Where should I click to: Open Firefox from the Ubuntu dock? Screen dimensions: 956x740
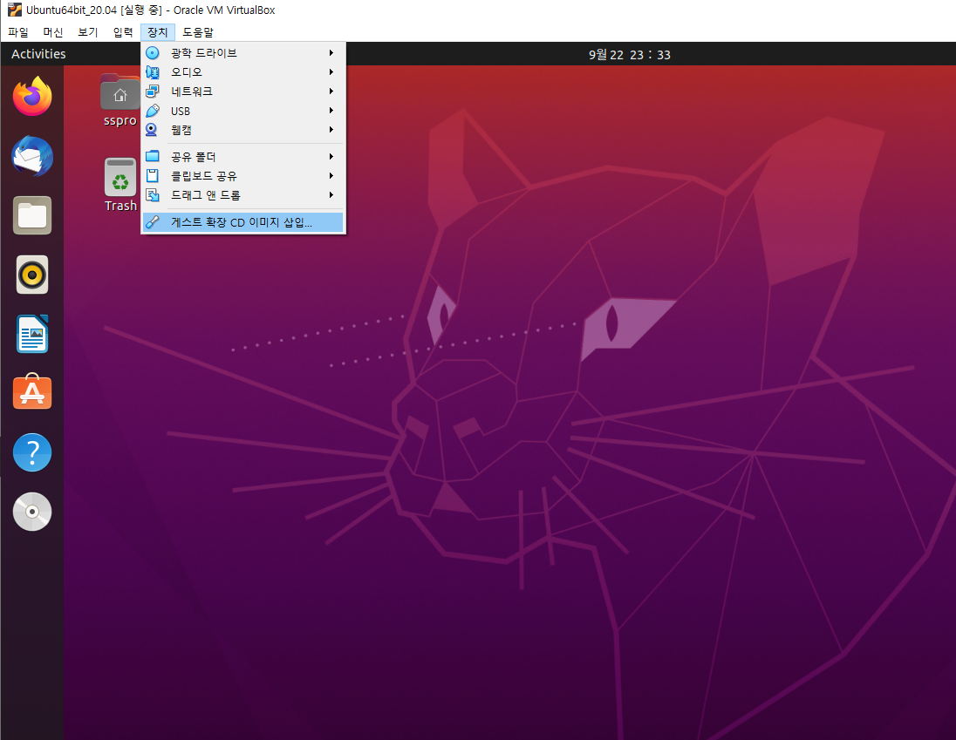tap(32, 96)
